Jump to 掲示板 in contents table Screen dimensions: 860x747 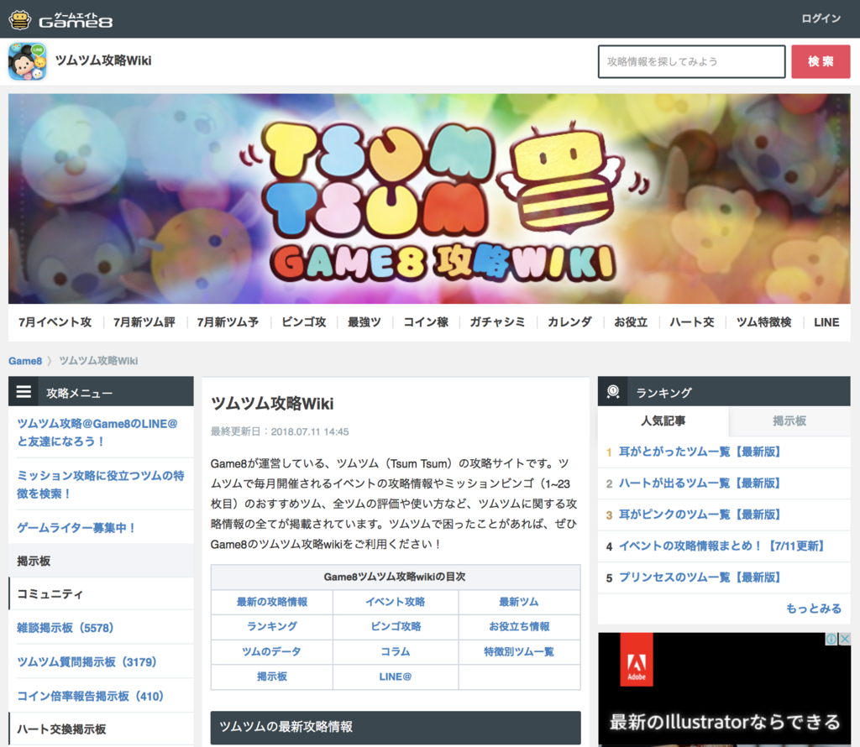[272, 676]
